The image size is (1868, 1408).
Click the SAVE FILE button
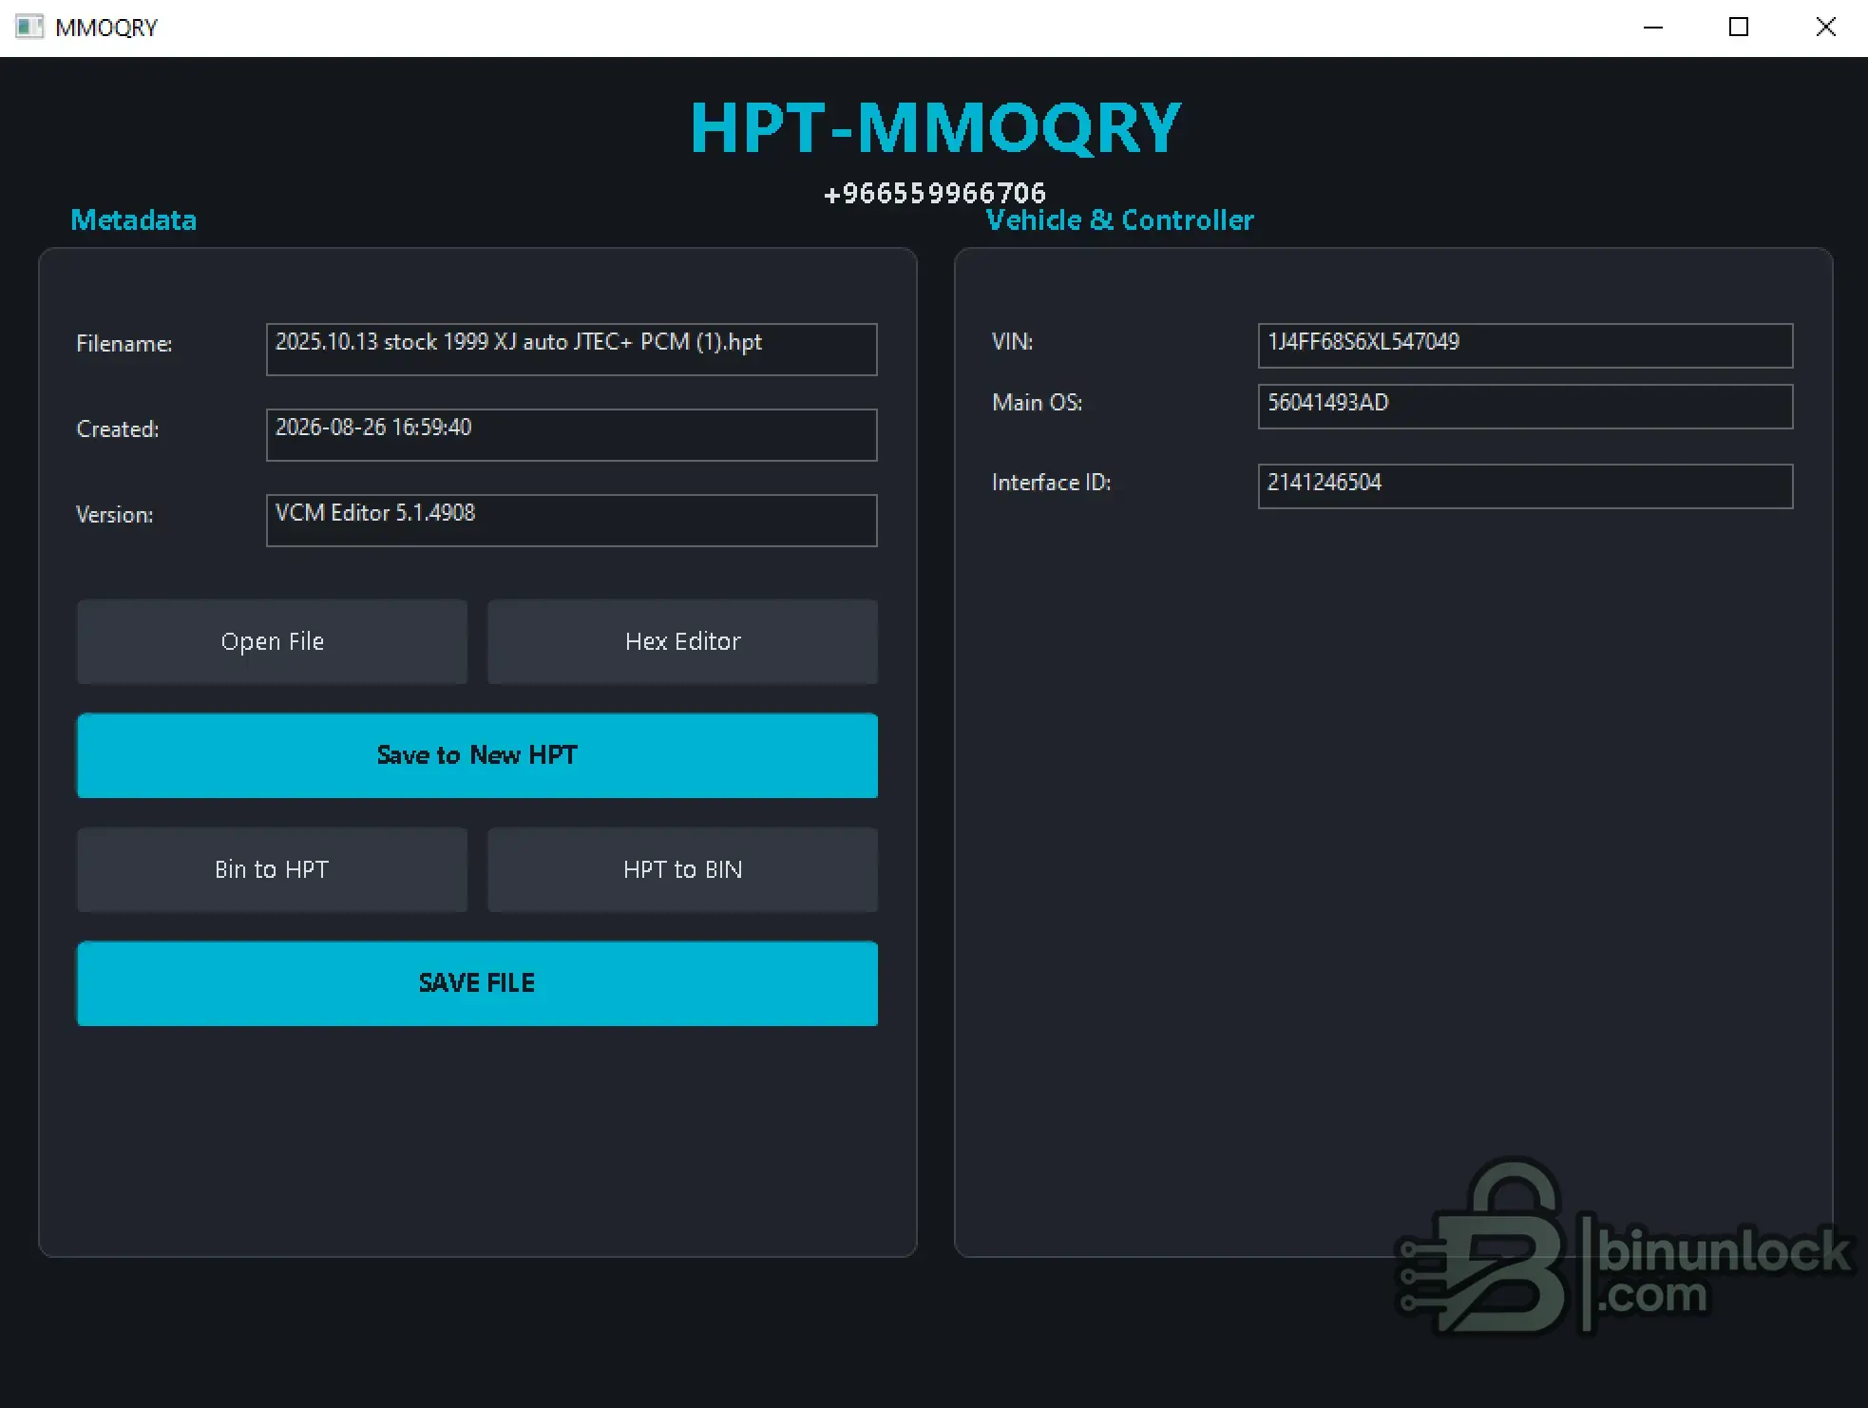coord(477,983)
